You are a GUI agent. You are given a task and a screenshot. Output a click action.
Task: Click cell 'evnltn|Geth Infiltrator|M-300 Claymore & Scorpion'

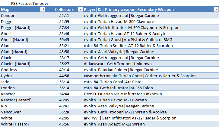click(151, 27)
